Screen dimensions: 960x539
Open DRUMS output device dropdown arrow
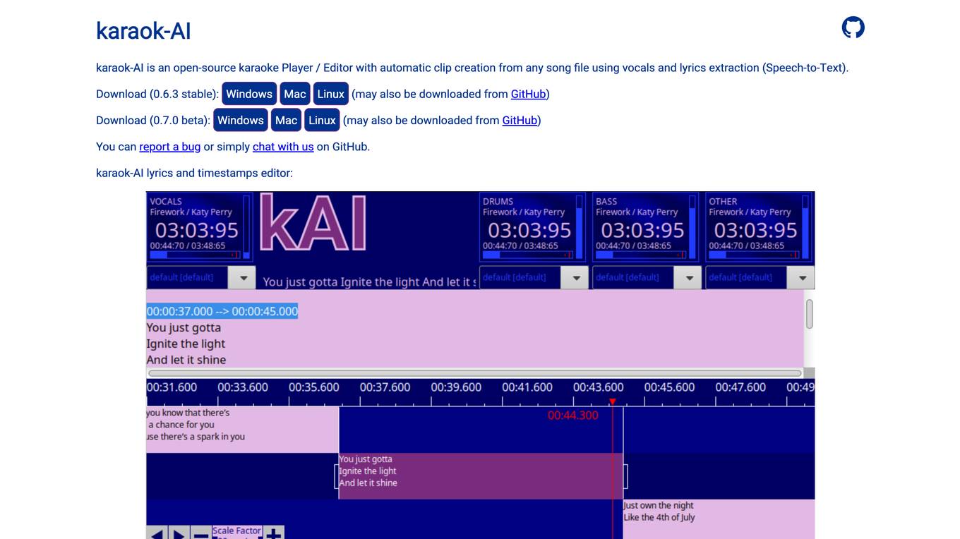point(576,277)
